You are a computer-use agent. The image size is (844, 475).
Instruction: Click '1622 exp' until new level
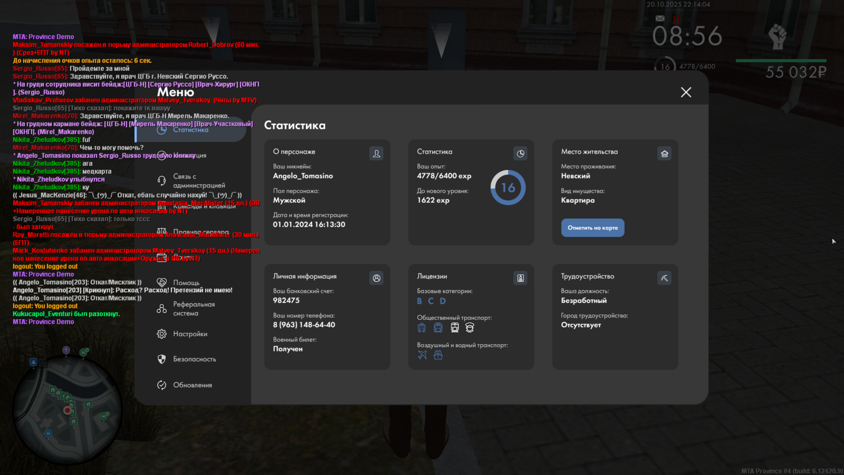click(433, 200)
